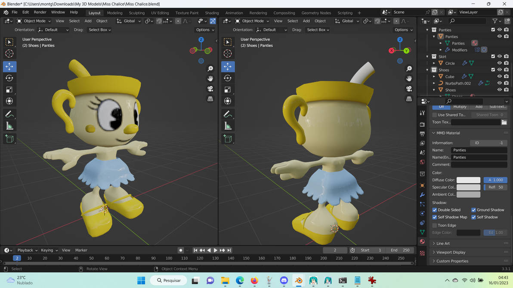Open the Add menu in left viewport
The image size is (513, 288).
point(88,21)
